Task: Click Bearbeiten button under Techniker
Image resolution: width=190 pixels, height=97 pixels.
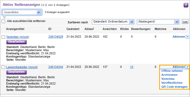Action: [16, 42]
